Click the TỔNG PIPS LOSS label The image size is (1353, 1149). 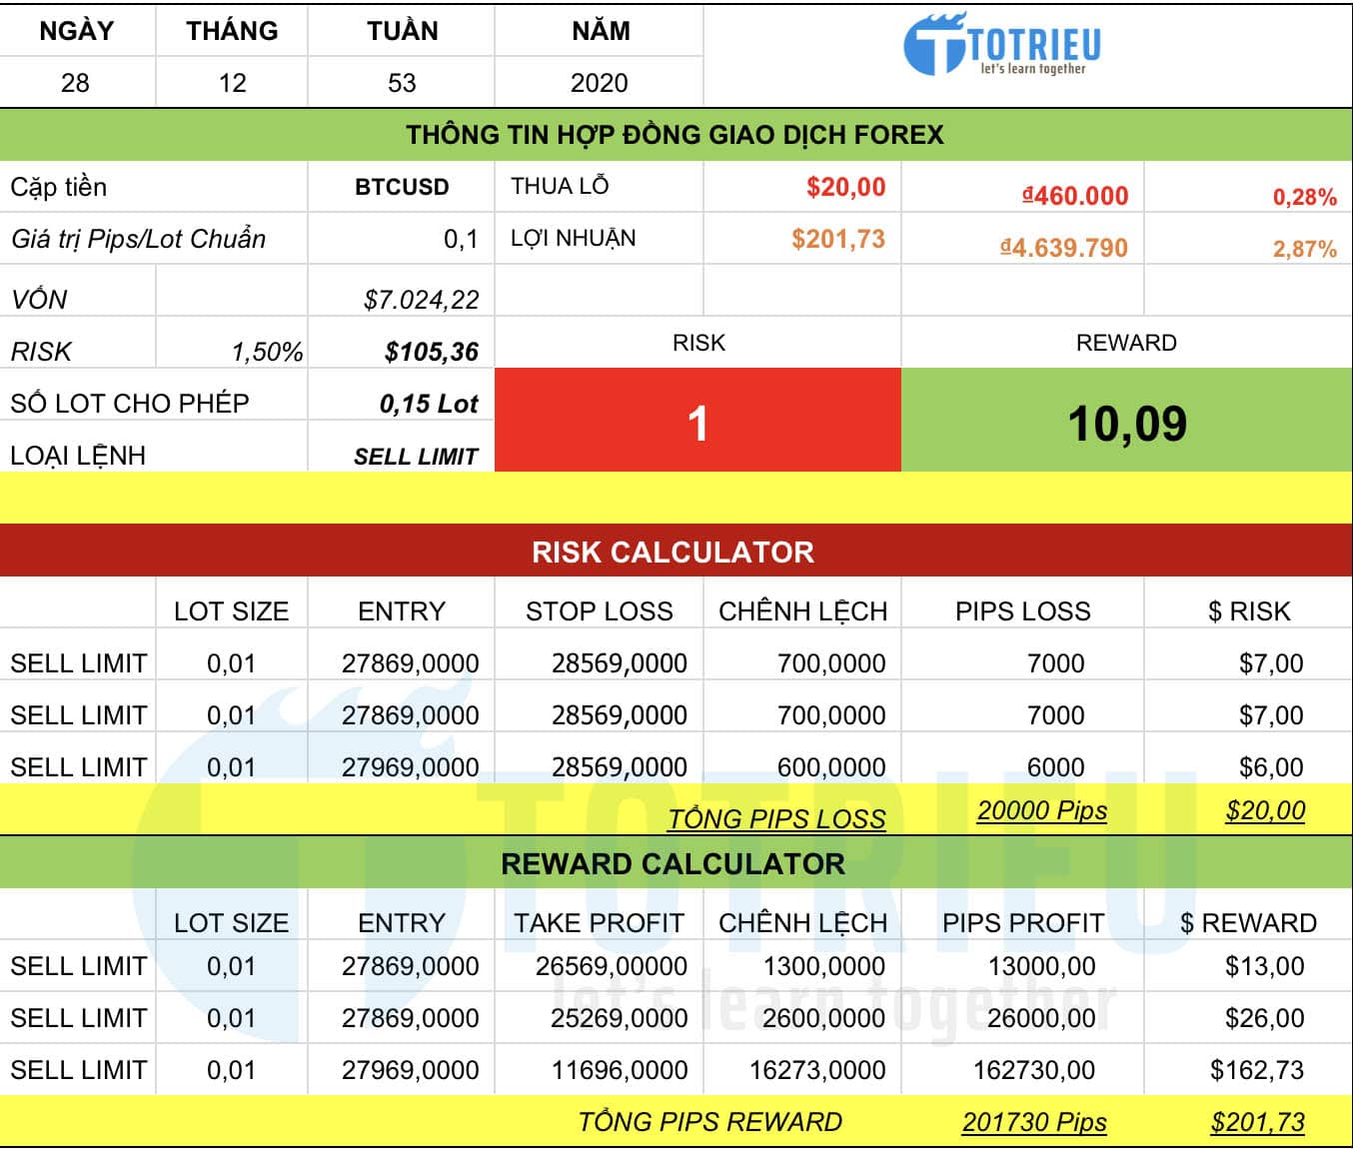776,819
